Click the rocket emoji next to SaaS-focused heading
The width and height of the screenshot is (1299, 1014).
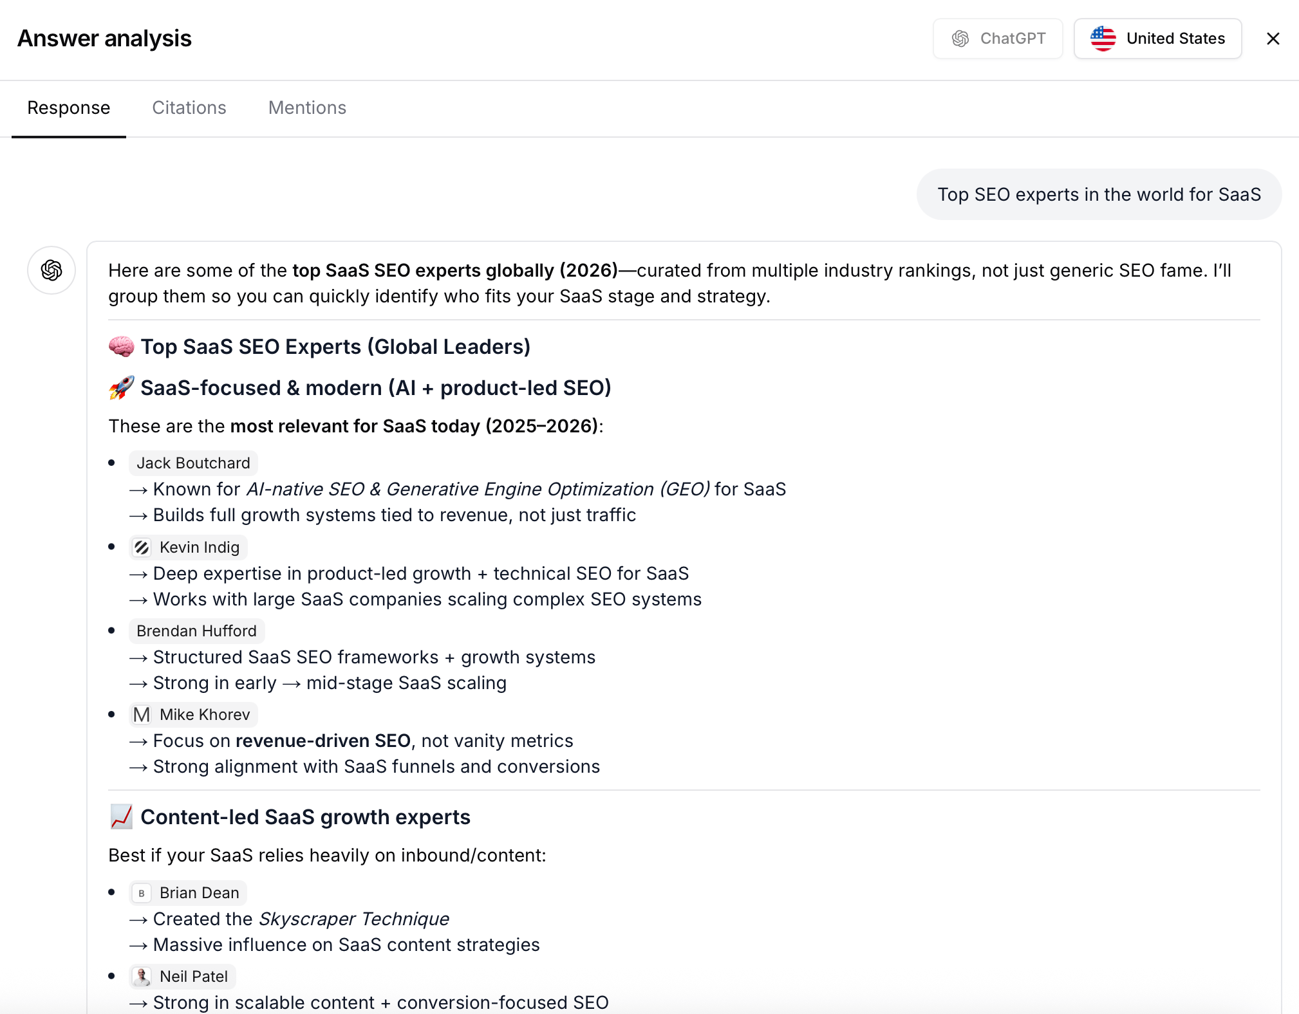click(x=120, y=387)
